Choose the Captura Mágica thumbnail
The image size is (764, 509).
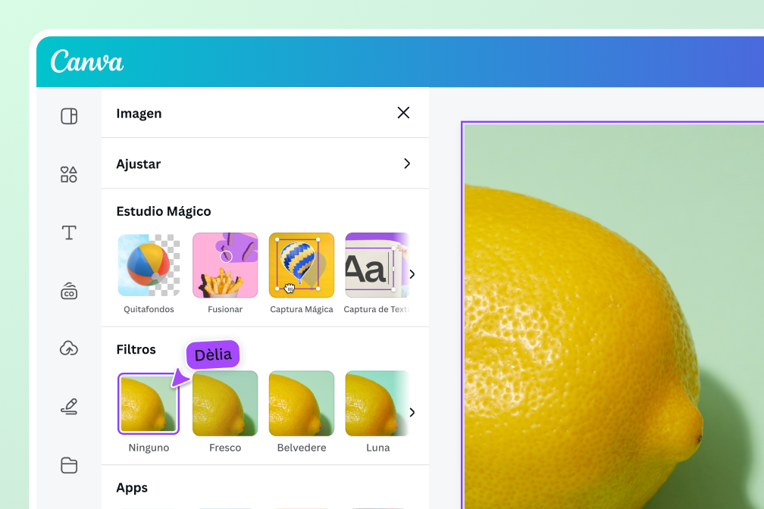click(x=302, y=265)
